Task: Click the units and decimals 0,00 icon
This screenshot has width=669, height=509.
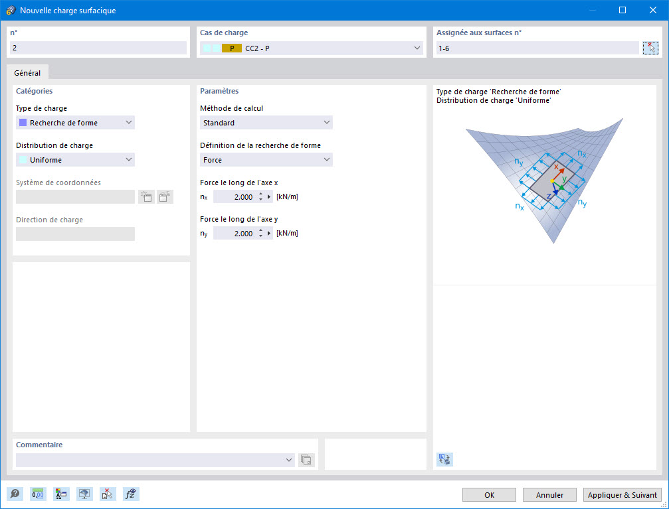Action: pyautogui.click(x=38, y=494)
